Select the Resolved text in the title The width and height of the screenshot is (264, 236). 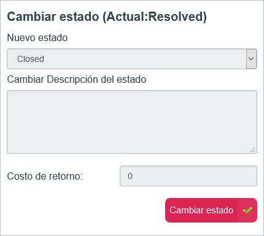176,17
